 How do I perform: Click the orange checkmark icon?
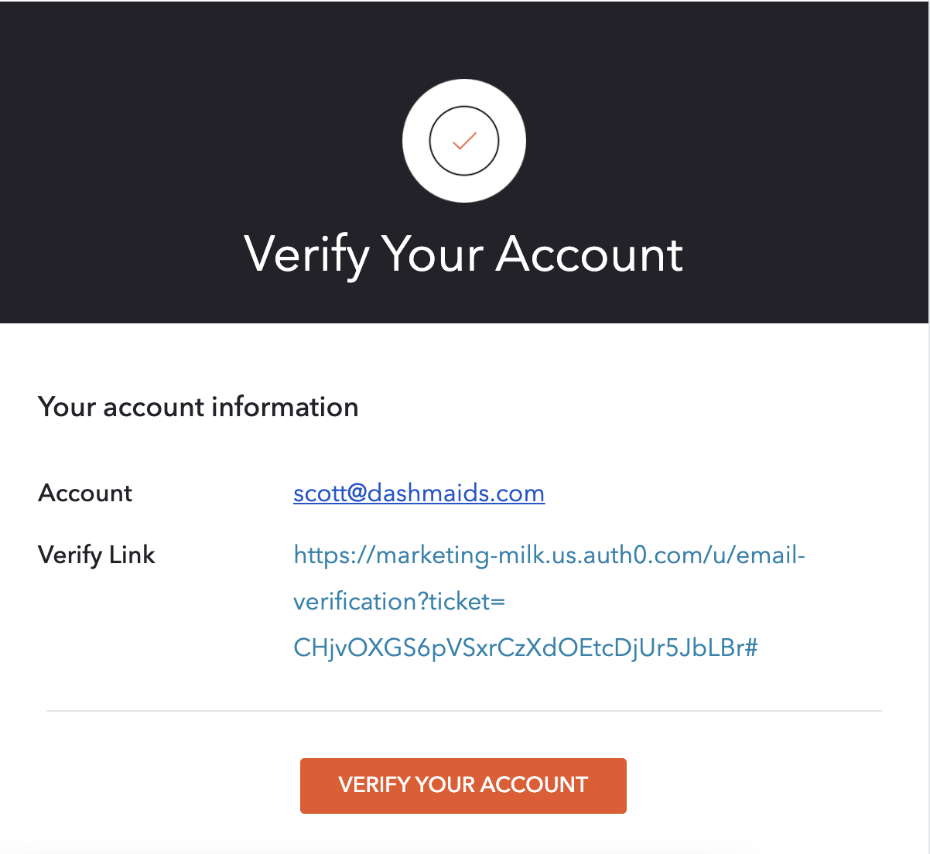pos(464,141)
